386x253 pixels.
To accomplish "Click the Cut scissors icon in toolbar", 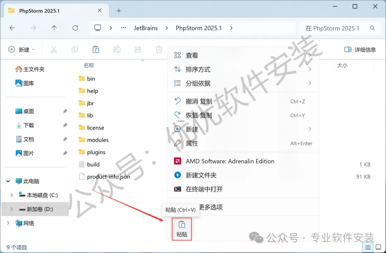I will click(x=54, y=50).
